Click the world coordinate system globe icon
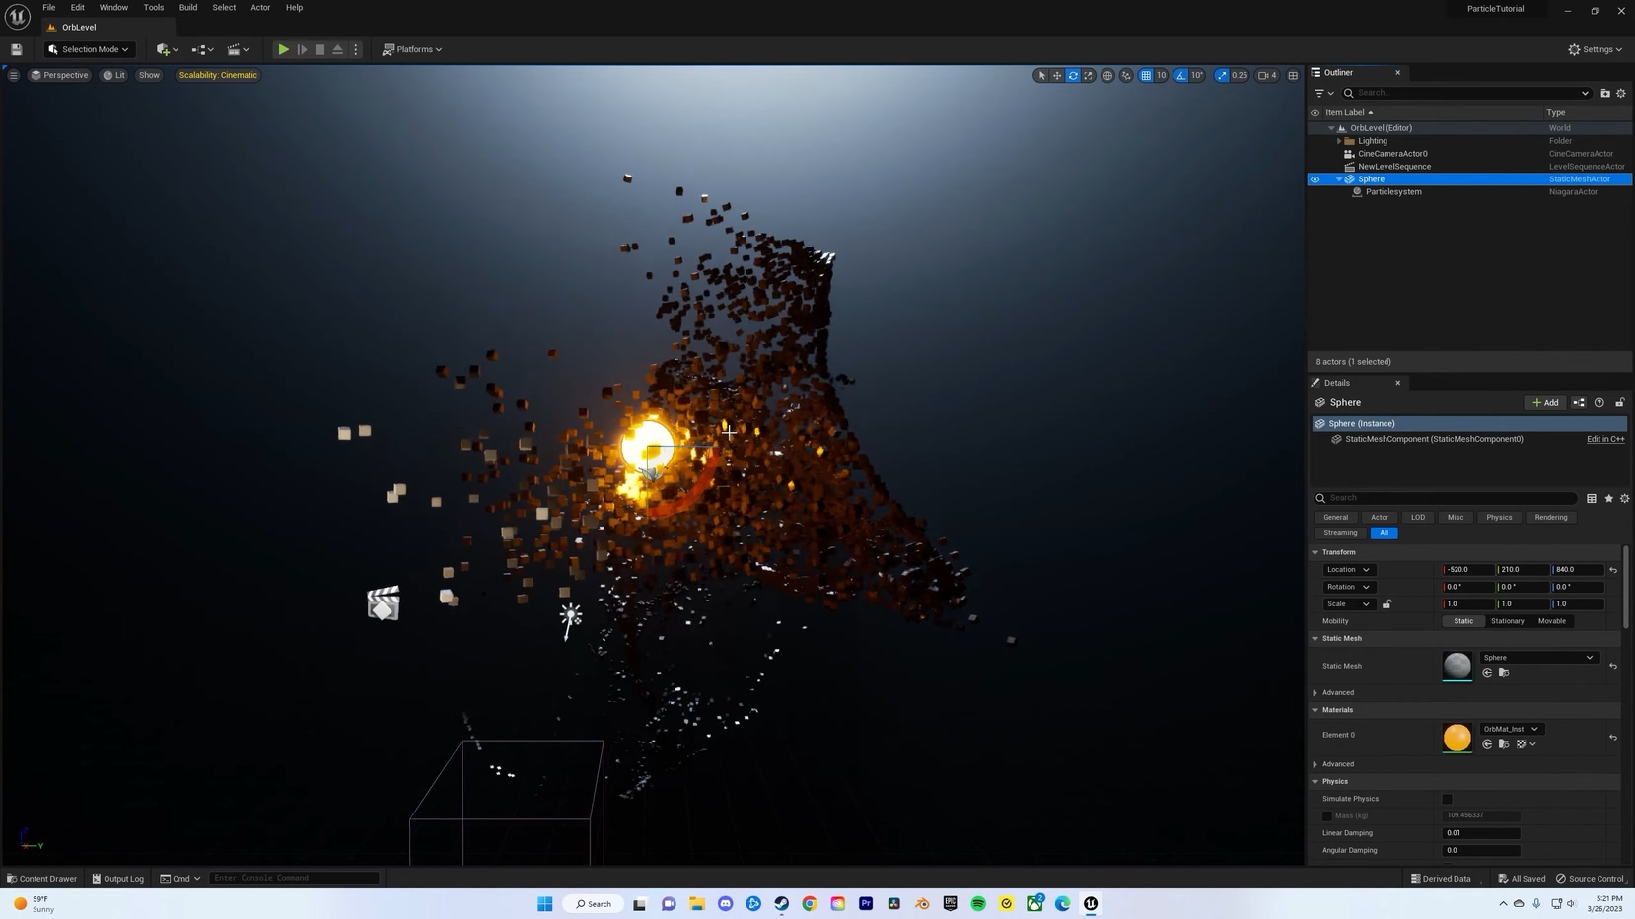This screenshot has height=919, width=1635. click(x=1107, y=75)
